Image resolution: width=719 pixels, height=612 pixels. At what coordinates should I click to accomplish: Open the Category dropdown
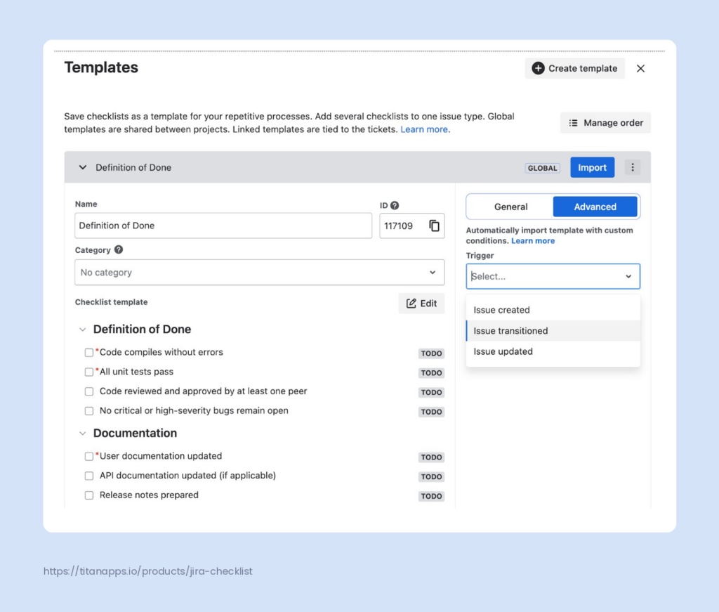[259, 273]
